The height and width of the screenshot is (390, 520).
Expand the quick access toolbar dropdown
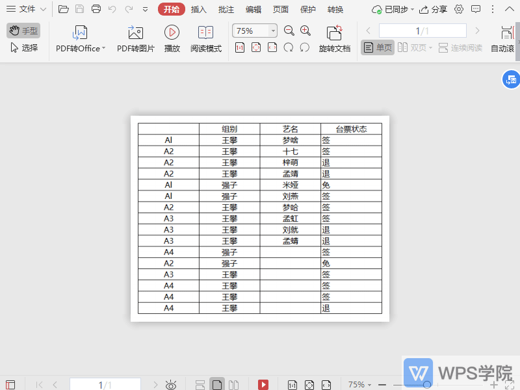click(x=145, y=9)
